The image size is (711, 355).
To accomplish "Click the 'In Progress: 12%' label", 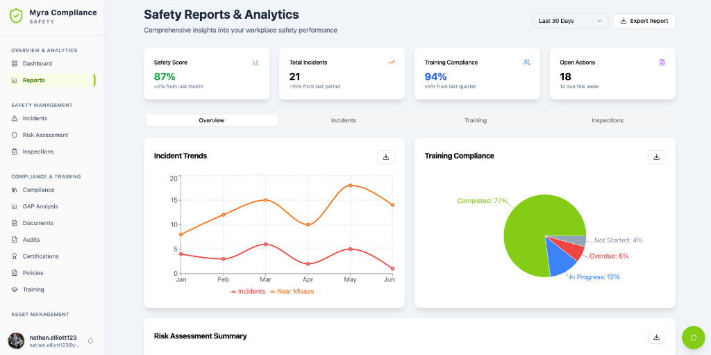I will coord(594,277).
